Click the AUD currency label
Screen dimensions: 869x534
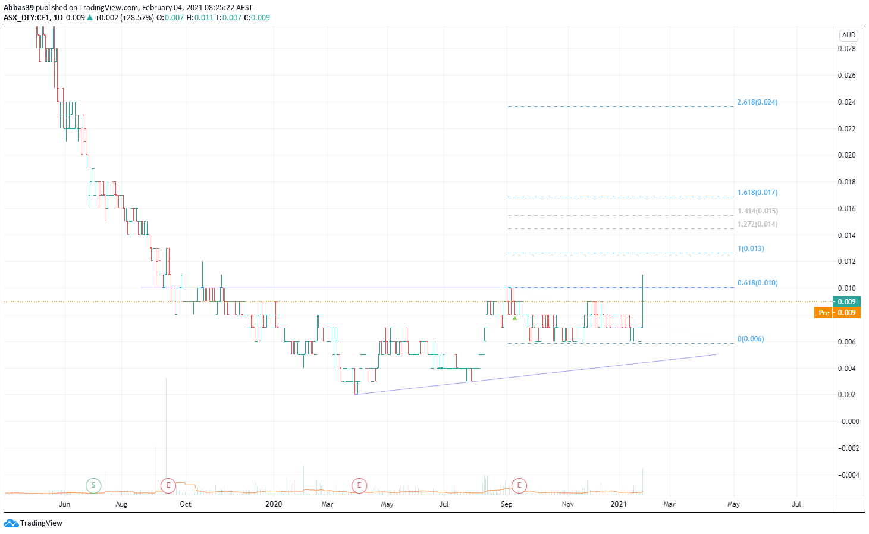pos(849,35)
